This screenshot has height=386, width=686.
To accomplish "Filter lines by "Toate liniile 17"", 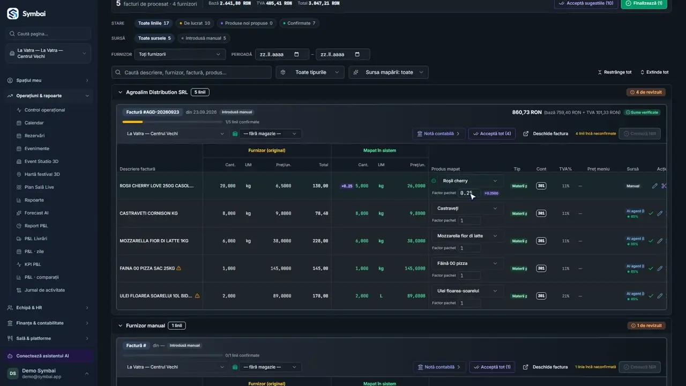I will click(x=153, y=23).
